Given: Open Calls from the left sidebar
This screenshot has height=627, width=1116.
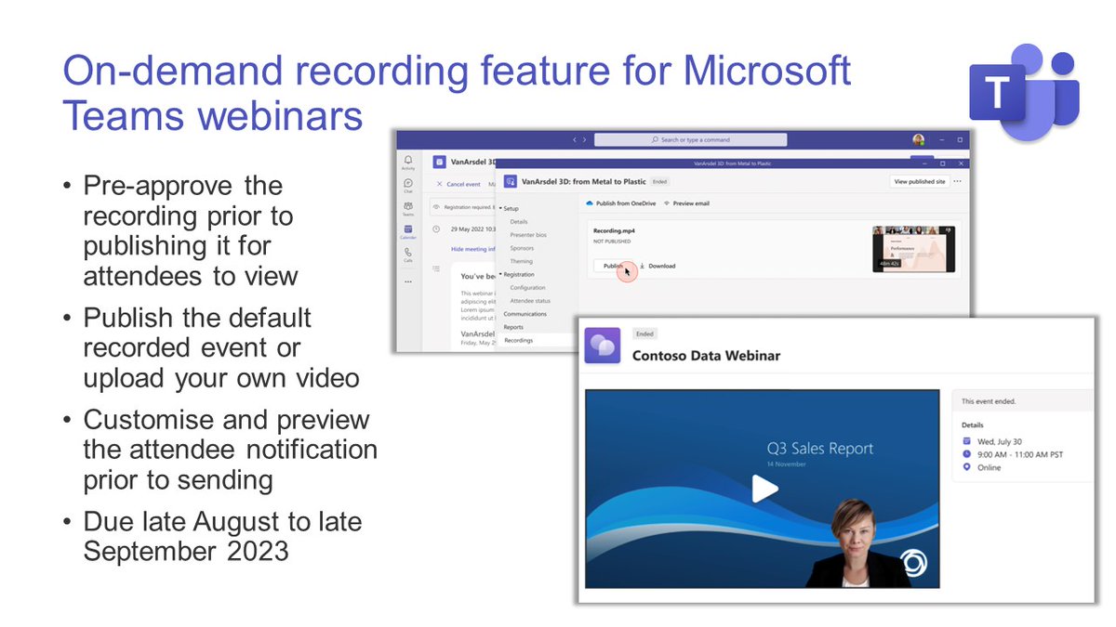Looking at the screenshot, I should [x=408, y=253].
